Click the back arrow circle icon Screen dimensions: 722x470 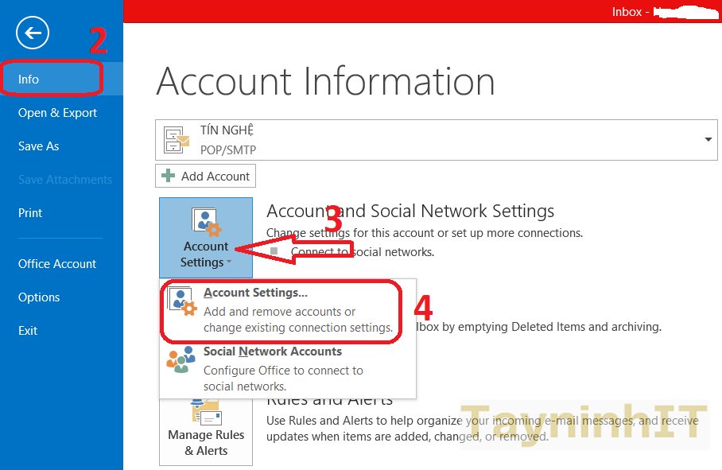pos(33,33)
